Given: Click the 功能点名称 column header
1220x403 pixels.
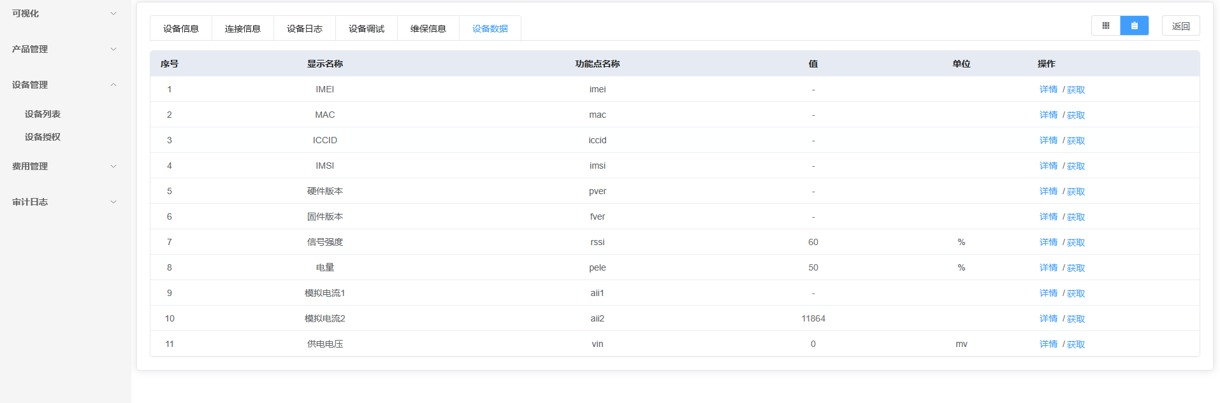Looking at the screenshot, I should pyautogui.click(x=597, y=64).
